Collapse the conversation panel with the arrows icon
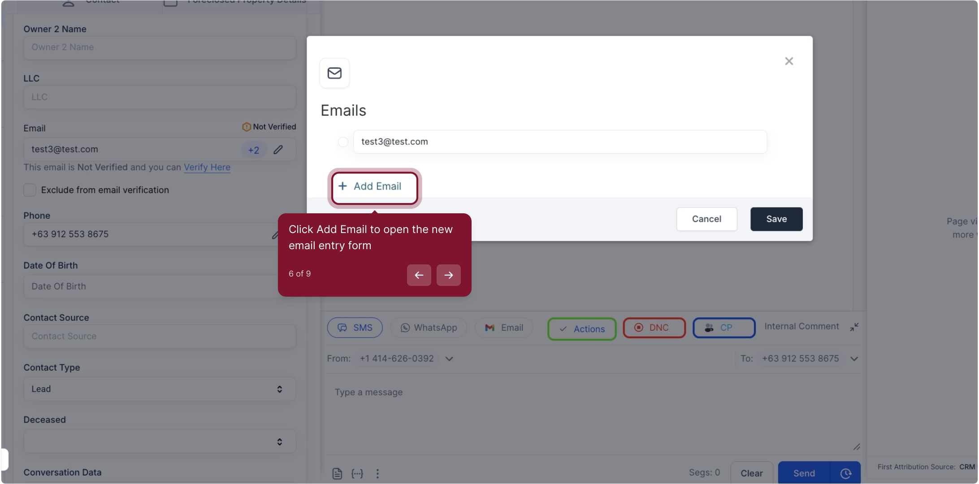Image resolution: width=979 pixels, height=484 pixels. (854, 327)
